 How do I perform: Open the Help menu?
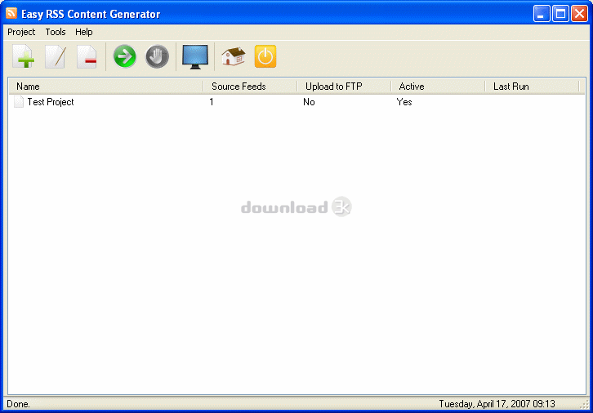[84, 32]
